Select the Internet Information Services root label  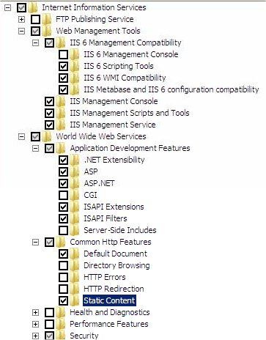(94, 7)
